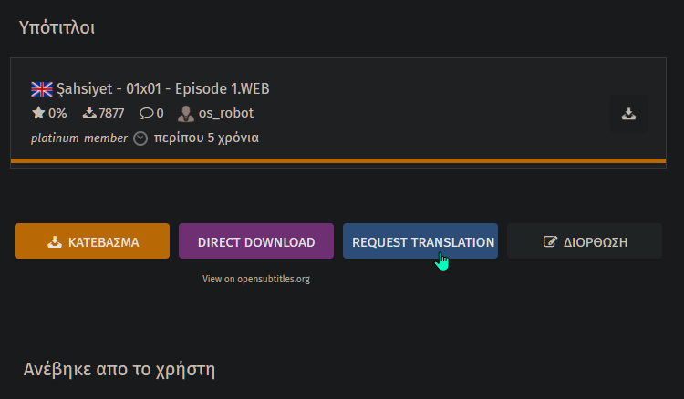Screen dimensions: 684x399
Task: Click the download arrow icon inside ΚΑΤΕΒΑΣΜΑ
Action: [55, 241]
